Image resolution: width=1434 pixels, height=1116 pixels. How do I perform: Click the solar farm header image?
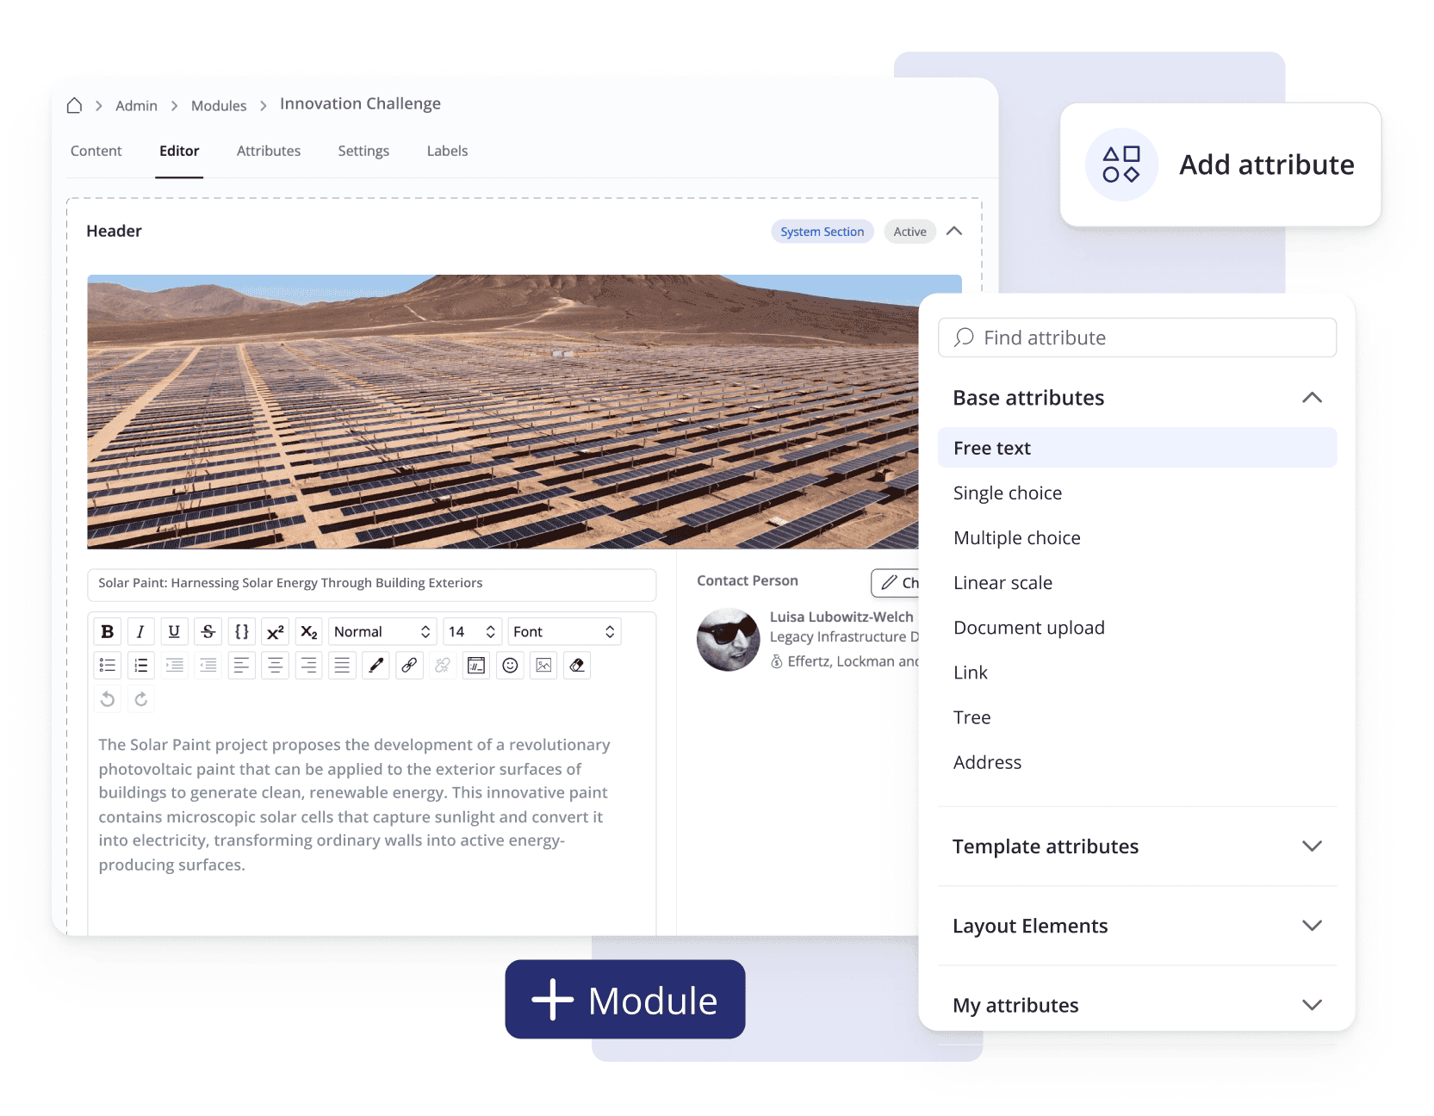(x=503, y=412)
